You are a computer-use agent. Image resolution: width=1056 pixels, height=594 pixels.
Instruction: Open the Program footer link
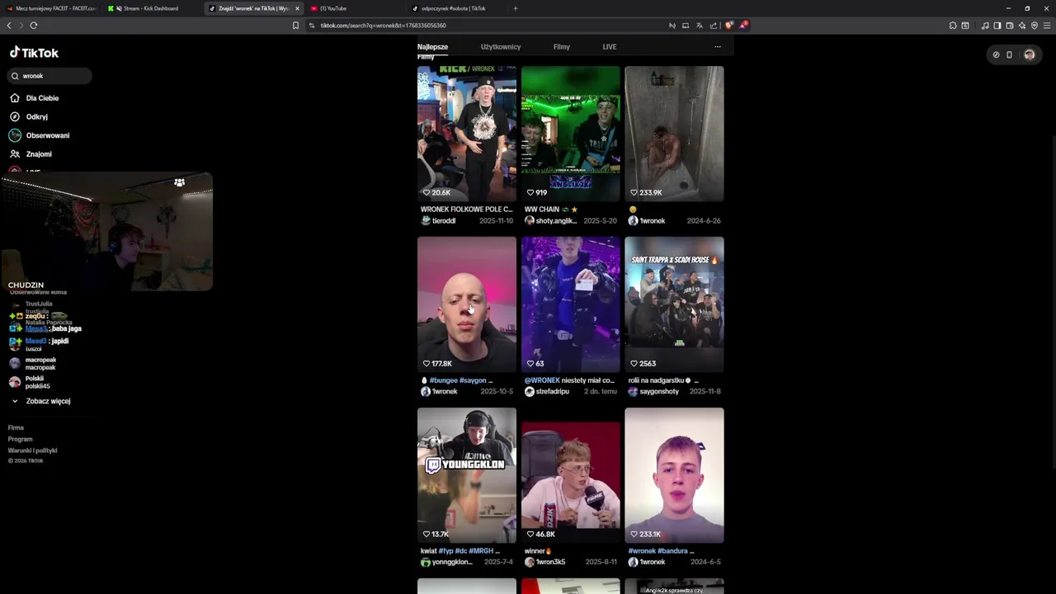21,439
